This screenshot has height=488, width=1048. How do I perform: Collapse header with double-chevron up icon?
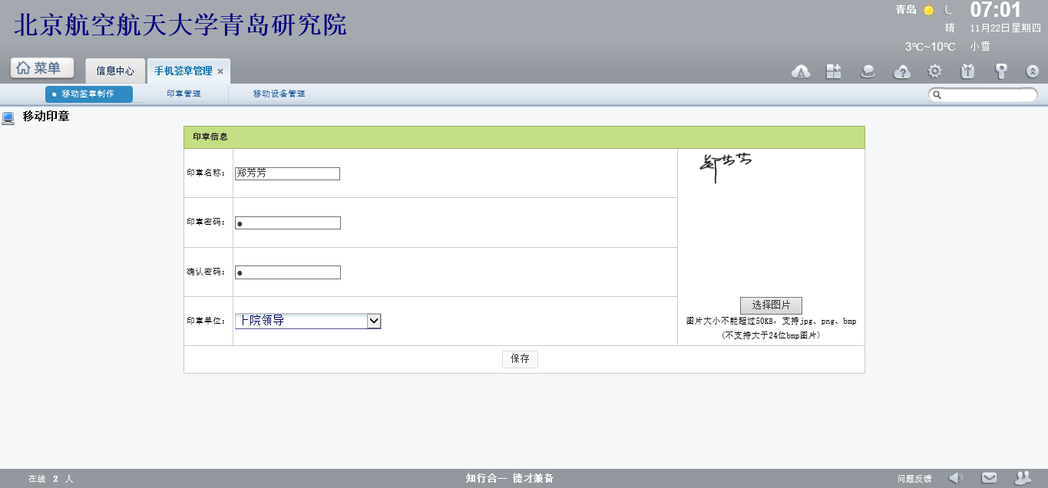1032,71
